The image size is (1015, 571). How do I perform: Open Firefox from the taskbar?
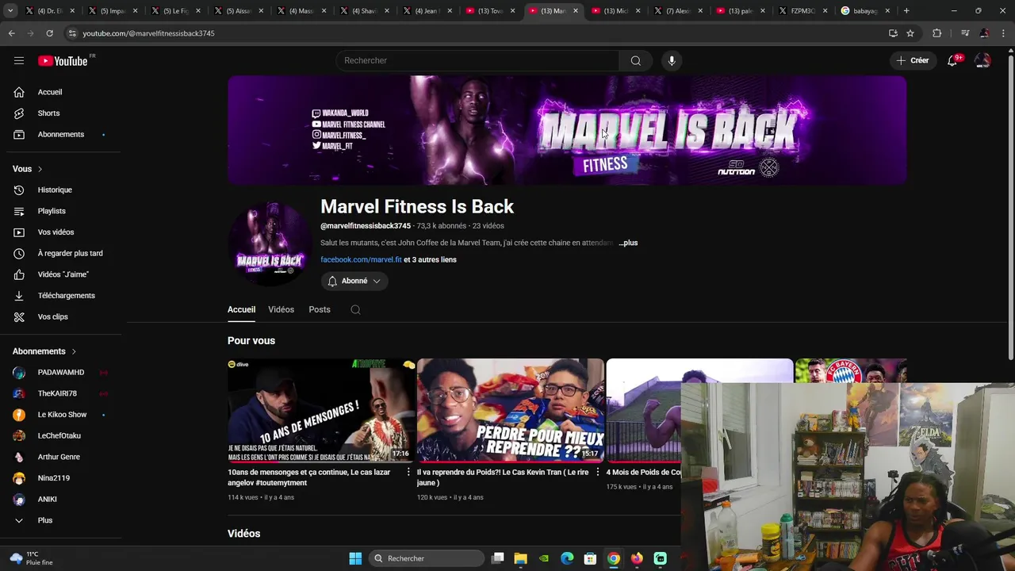click(x=637, y=558)
